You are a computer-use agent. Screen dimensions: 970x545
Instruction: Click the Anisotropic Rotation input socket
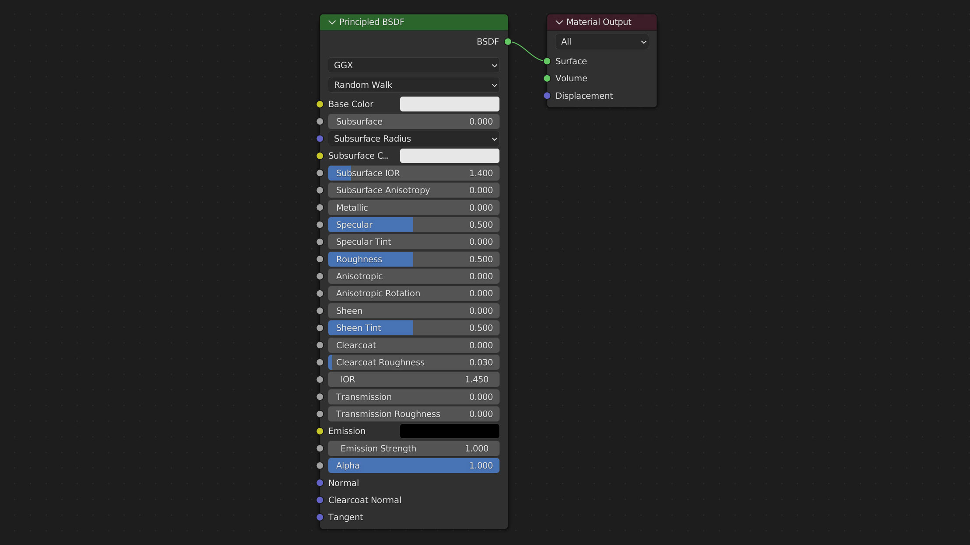click(320, 293)
